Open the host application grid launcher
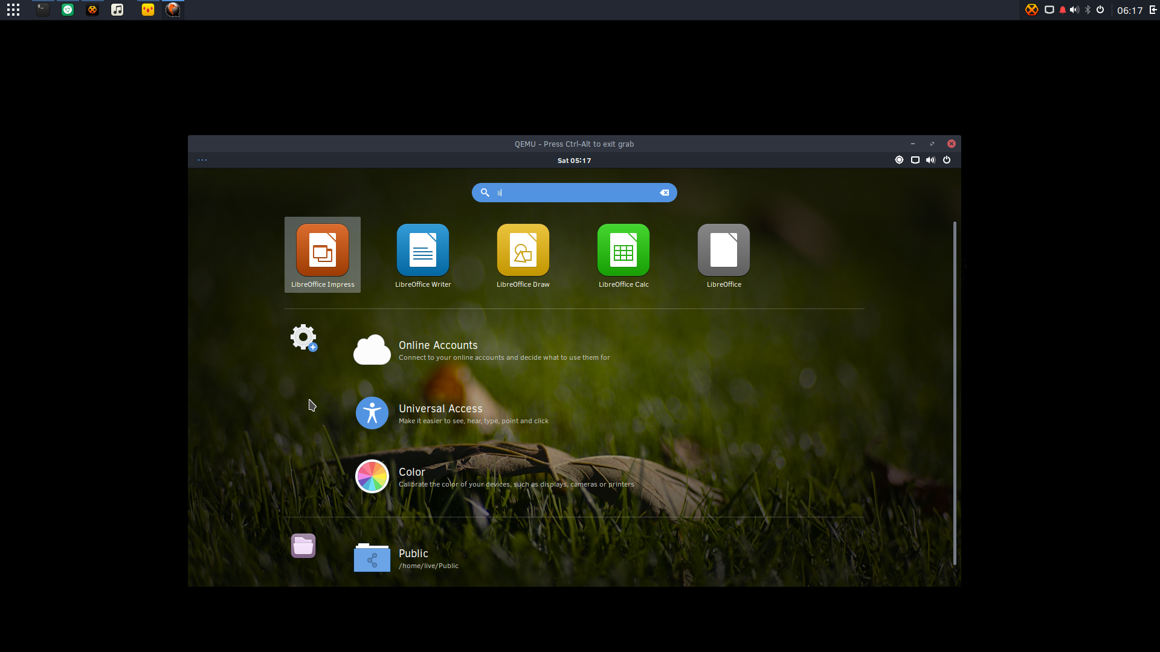 pyautogui.click(x=13, y=10)
